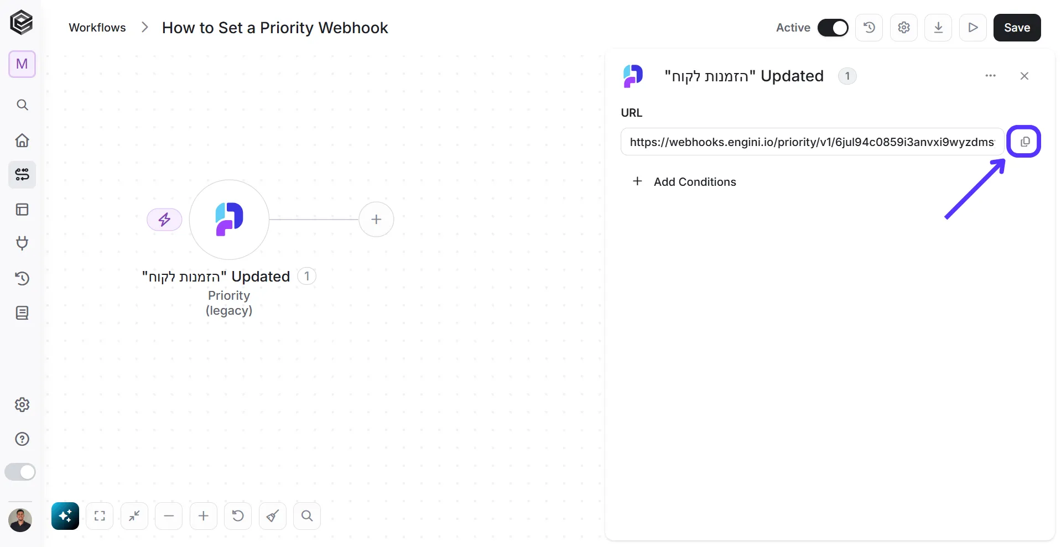Open the M workspace switcher
Image resolution: width=1061 pixels, height=547 pixels.
(22, 64)
